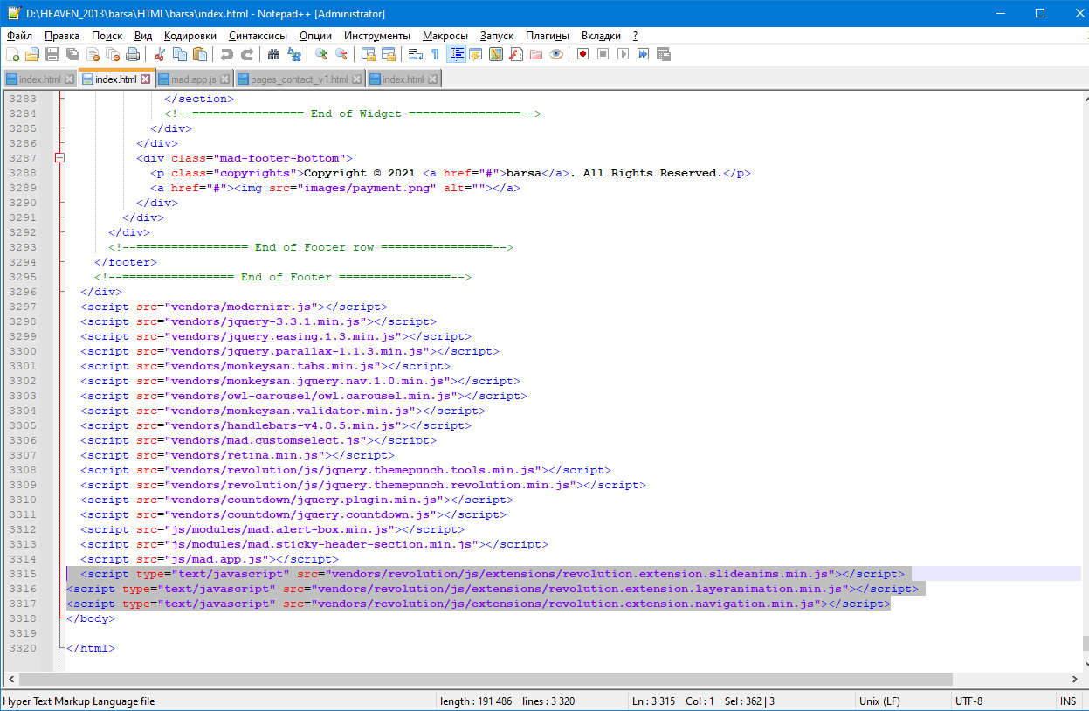The width and height of the screenshot is (1089, 711).
Task: Click UTF-8 encoding in the status bar
Action: pos(968,701)
